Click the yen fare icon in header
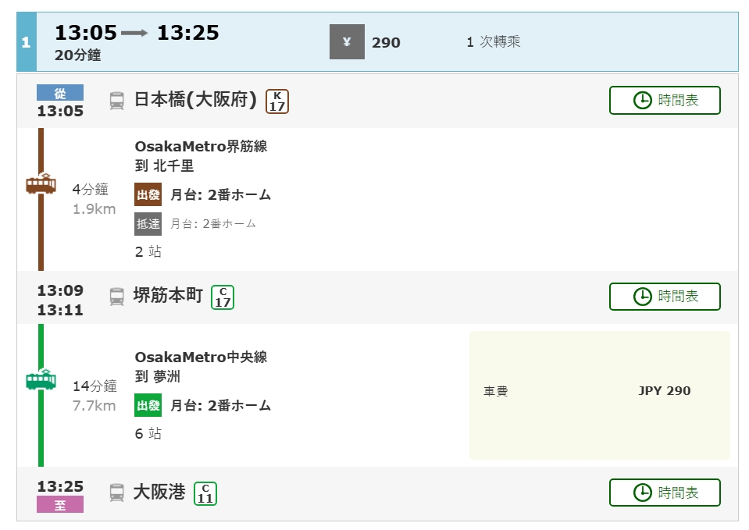The width and height of the screenshot is (749, 530). coord(347,42)
